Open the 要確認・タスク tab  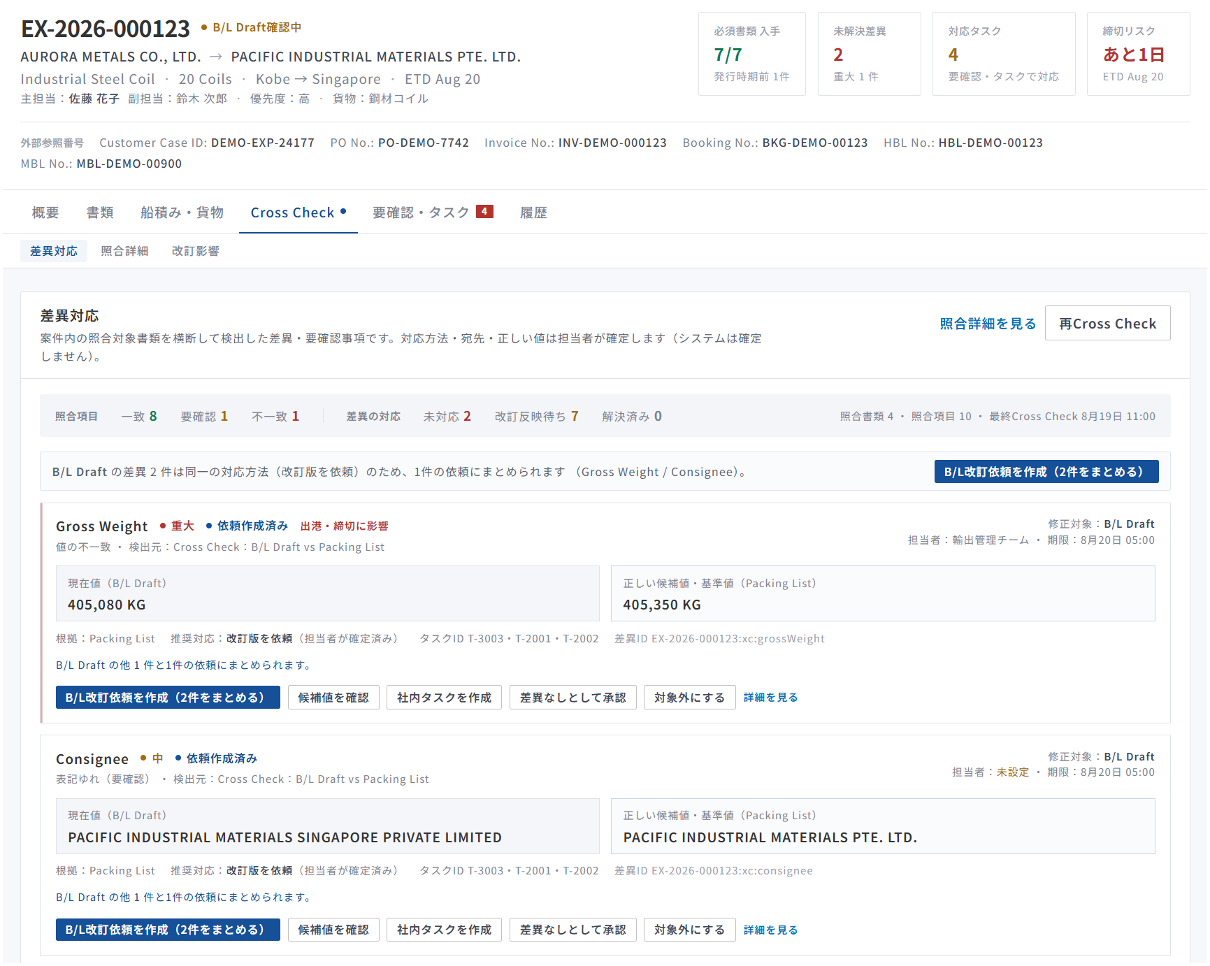432,212
